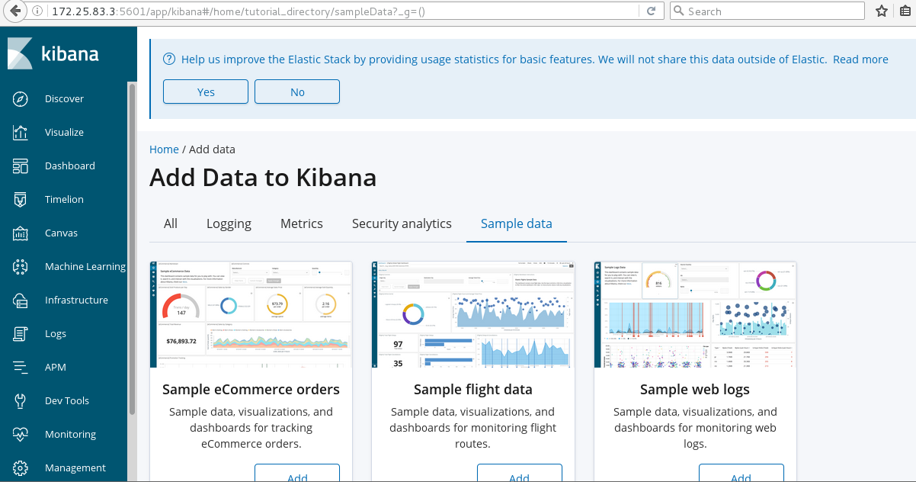Open the Read more link
916x482 pixels.
pos(860,59)
